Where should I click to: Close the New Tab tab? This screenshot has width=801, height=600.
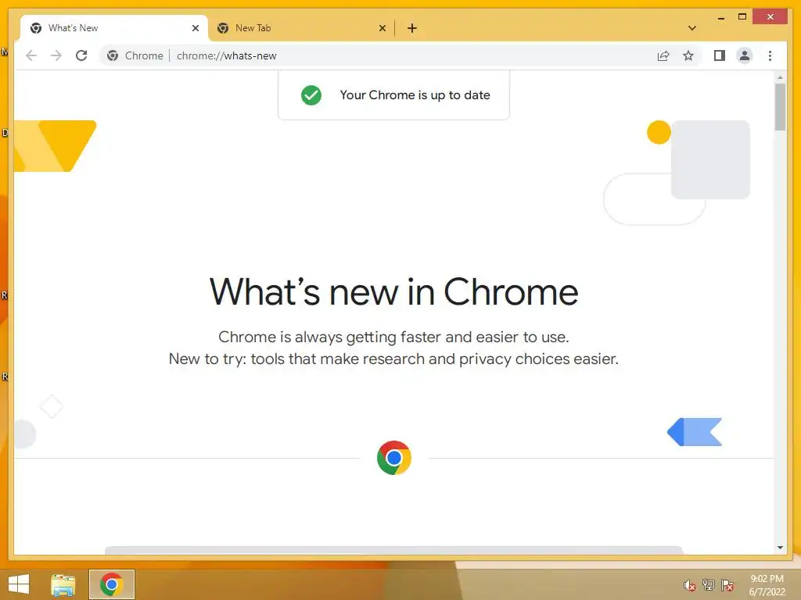tap(382, 28)
